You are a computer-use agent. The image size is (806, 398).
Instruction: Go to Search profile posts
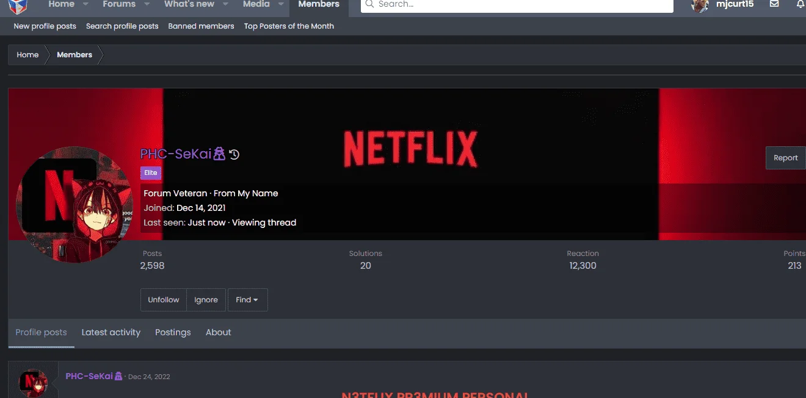point(122,26)
